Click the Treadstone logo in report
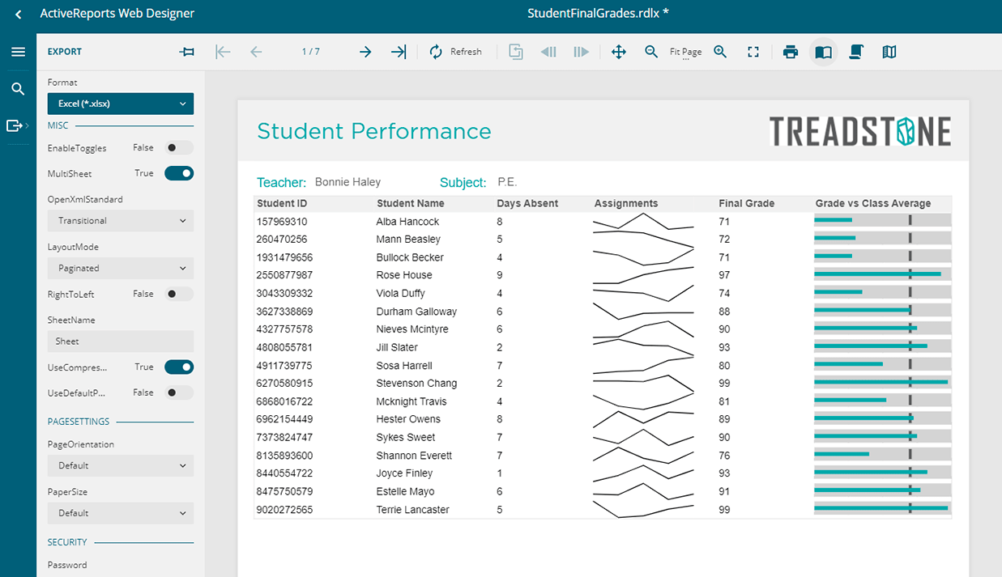 (x=860, y=131)
